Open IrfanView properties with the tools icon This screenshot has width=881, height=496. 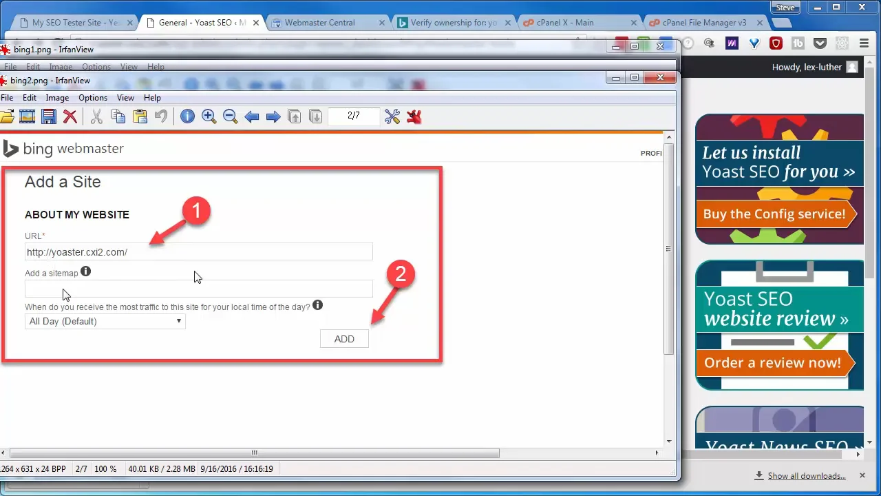[x=392, y=116]
